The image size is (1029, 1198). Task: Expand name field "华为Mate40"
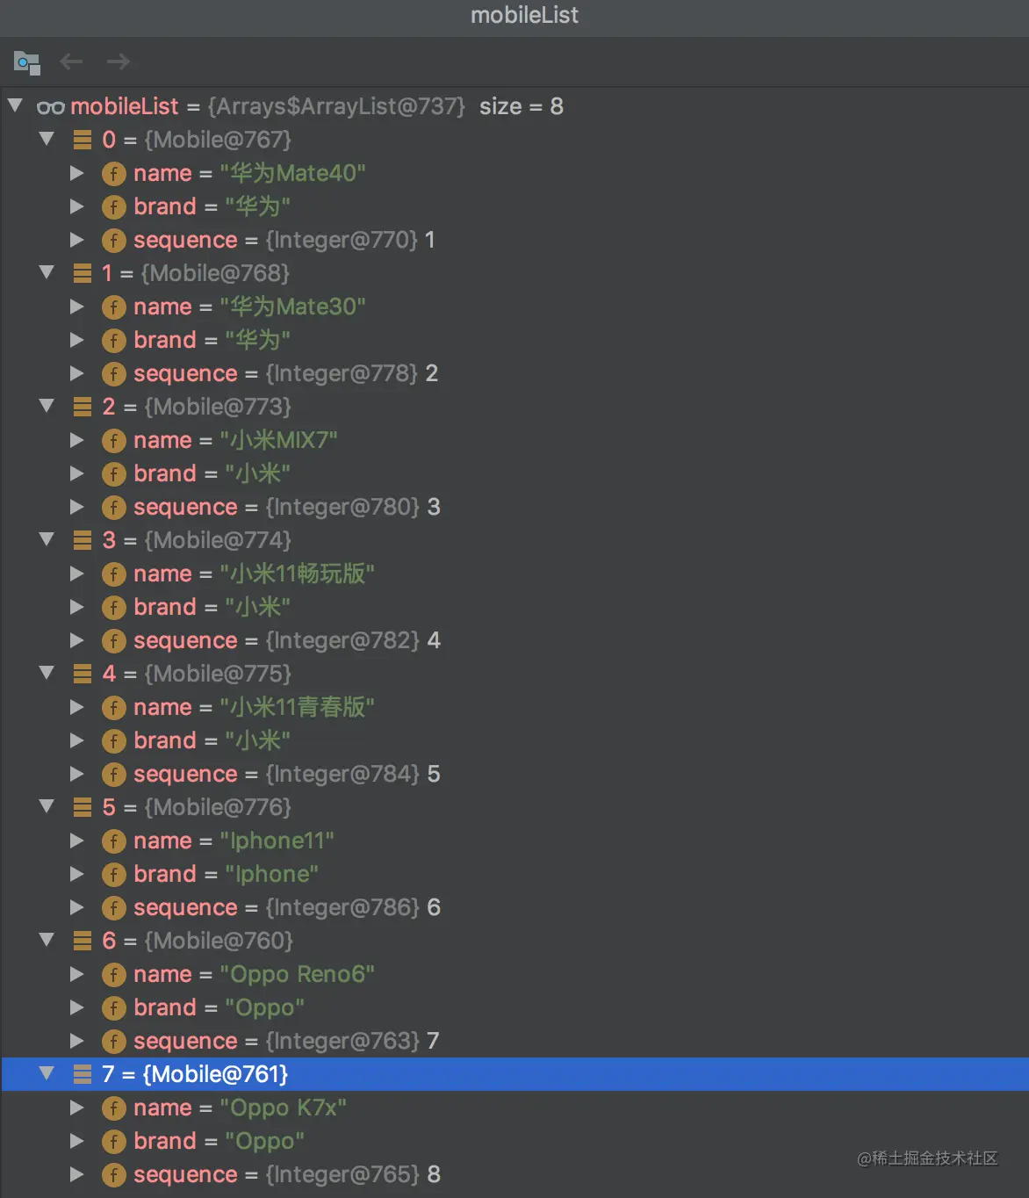[77, 173]
